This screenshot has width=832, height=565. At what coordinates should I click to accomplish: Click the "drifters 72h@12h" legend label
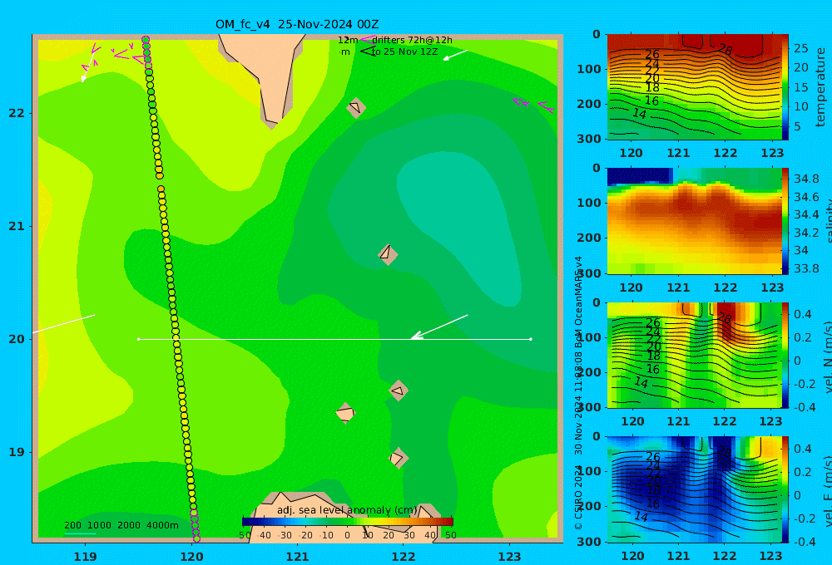point(413,40)
